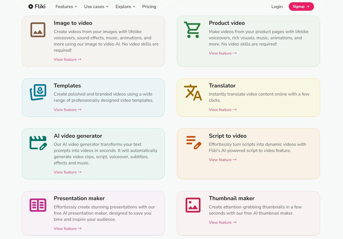The width and height of the screenshot is (343, 239).
Task: Click the Script to video pencil icon
Action: pyautogui.click(x=193, y=142)
